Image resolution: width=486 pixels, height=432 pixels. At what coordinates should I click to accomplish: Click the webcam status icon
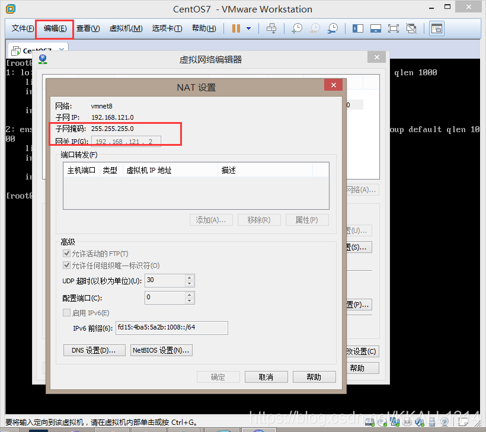click(x=445, y=422)
